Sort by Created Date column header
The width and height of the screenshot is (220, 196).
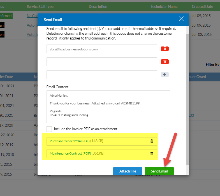(202, 6)
